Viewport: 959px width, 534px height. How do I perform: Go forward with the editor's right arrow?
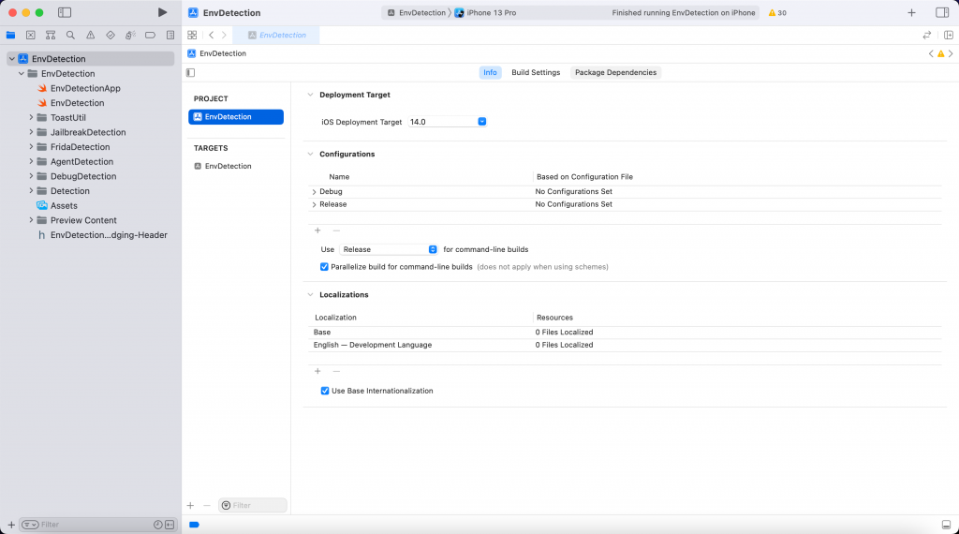[x=224, y=35]
